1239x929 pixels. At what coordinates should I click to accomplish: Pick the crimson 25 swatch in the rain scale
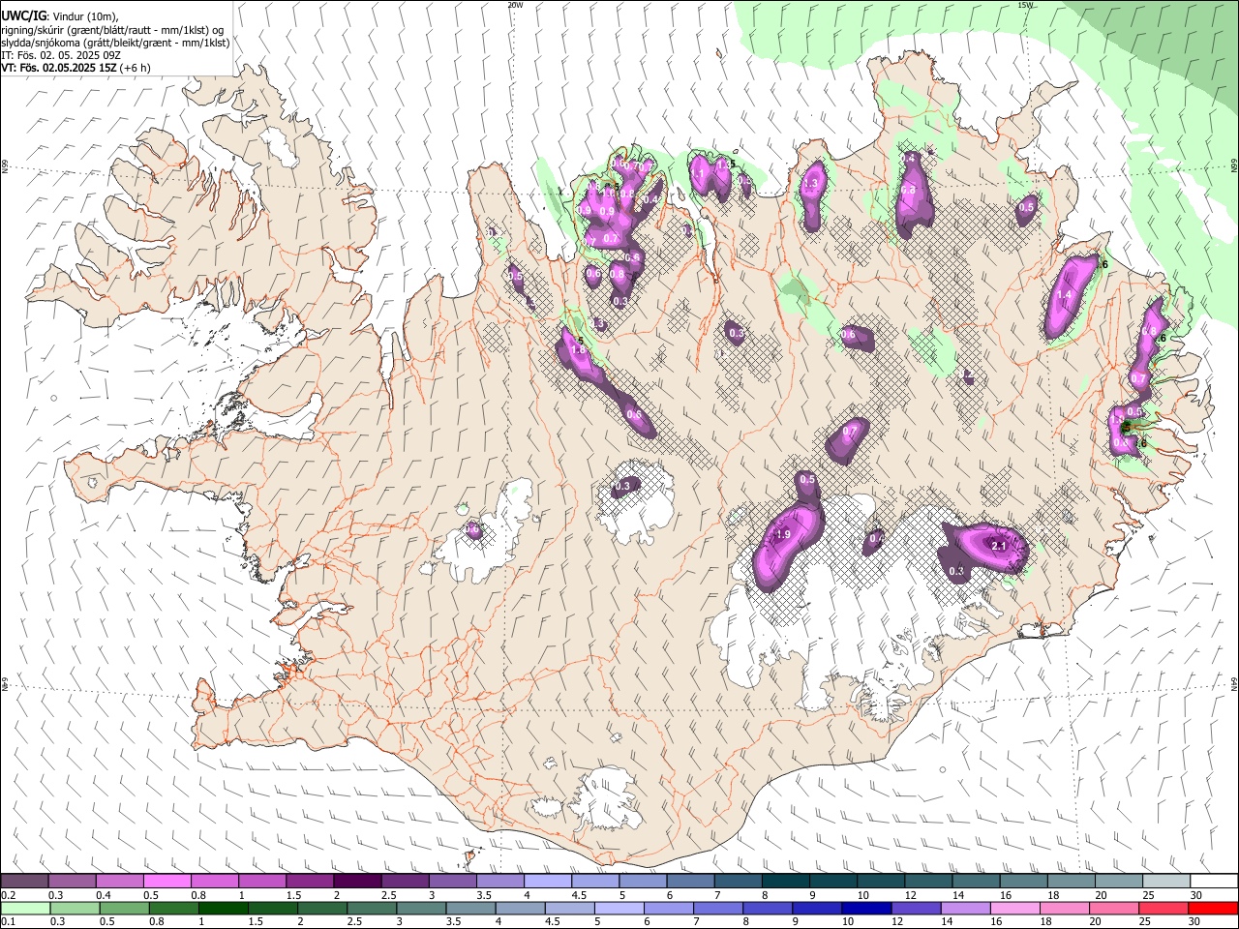click(x=1163, y=909)
